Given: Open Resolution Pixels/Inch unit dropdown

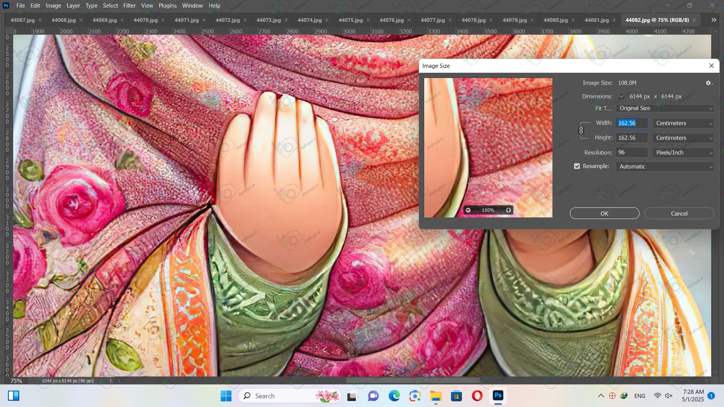Looking at the screenshot, I should [x=683, y=153].
